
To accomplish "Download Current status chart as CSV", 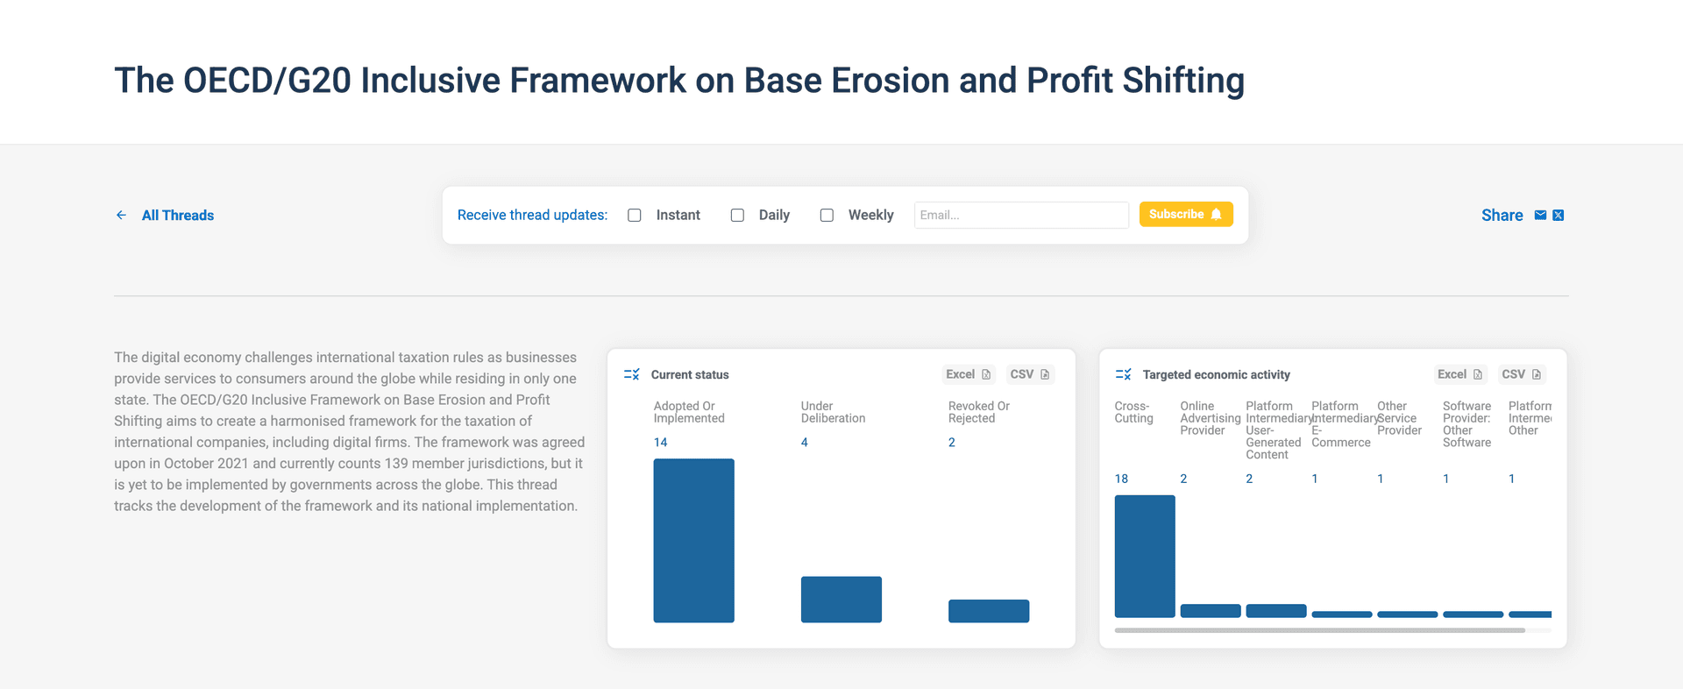I will (1029, 374).
